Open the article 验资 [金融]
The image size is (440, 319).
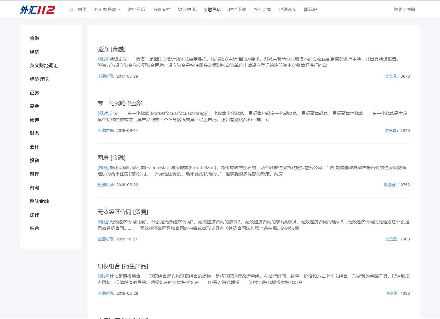(x=111, y=49)
